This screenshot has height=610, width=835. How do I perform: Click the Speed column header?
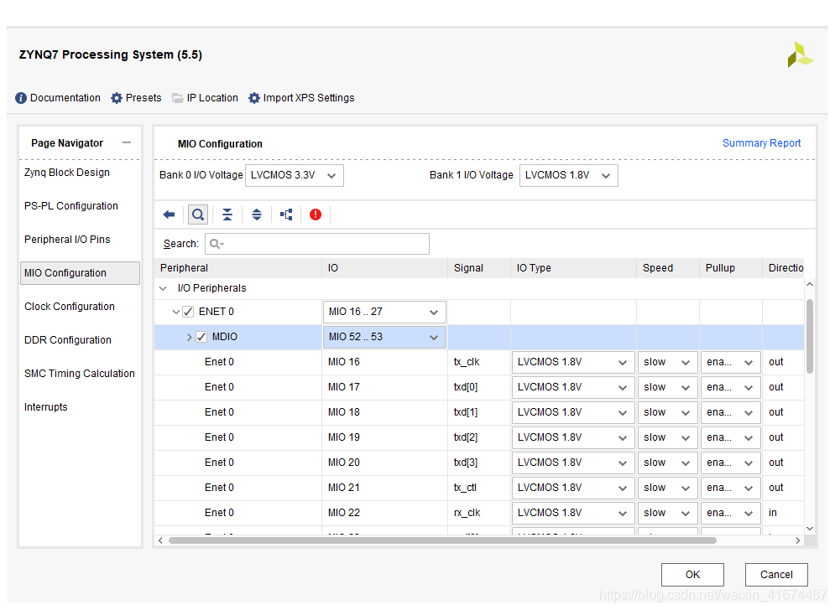pyautogui.click(x=668, y=269)
